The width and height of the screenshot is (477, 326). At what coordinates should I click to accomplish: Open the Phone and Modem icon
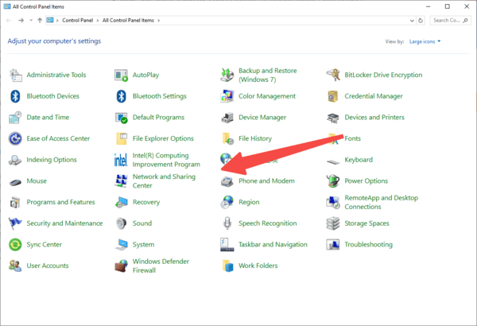point(227,181)
